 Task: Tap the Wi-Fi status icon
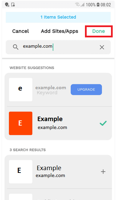77,4
